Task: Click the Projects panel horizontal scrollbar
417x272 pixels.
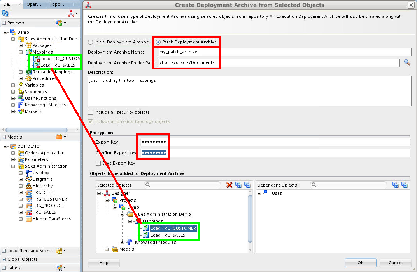Action: (x=37, y=130)
